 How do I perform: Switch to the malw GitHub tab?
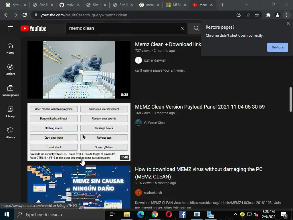(70, 5)
